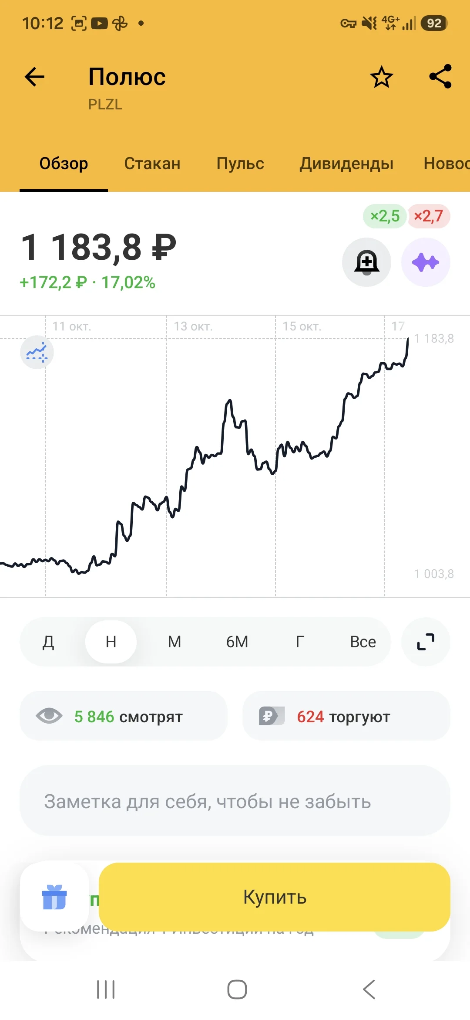The width and height of the screenshot is (470, 1020).
Task: Open the blue gift box icon
Action: point(54,897)
